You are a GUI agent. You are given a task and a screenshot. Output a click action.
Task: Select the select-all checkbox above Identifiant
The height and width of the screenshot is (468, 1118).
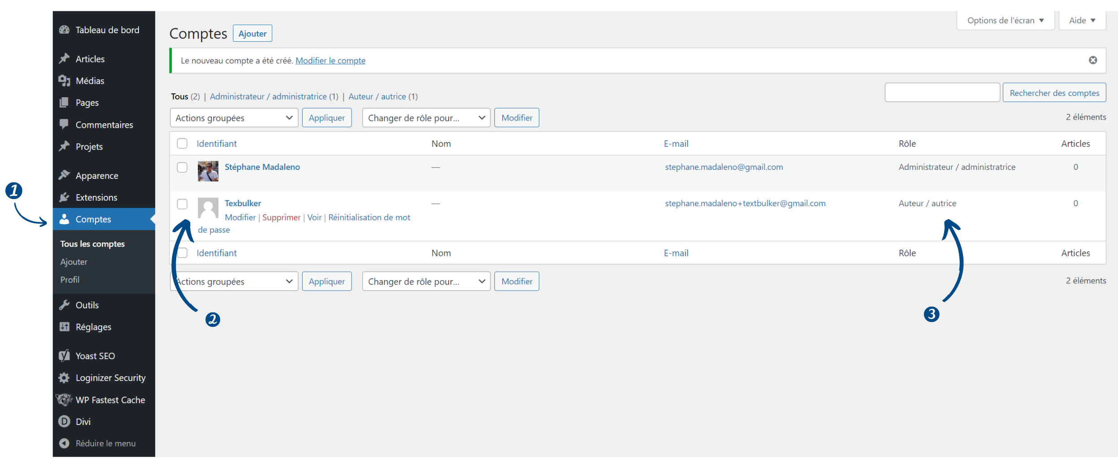pos(182,143)
